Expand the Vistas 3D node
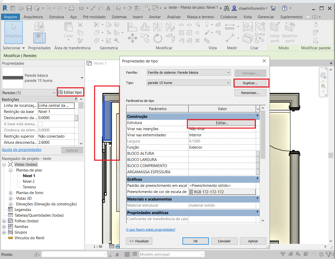 [x=11, y=198]
